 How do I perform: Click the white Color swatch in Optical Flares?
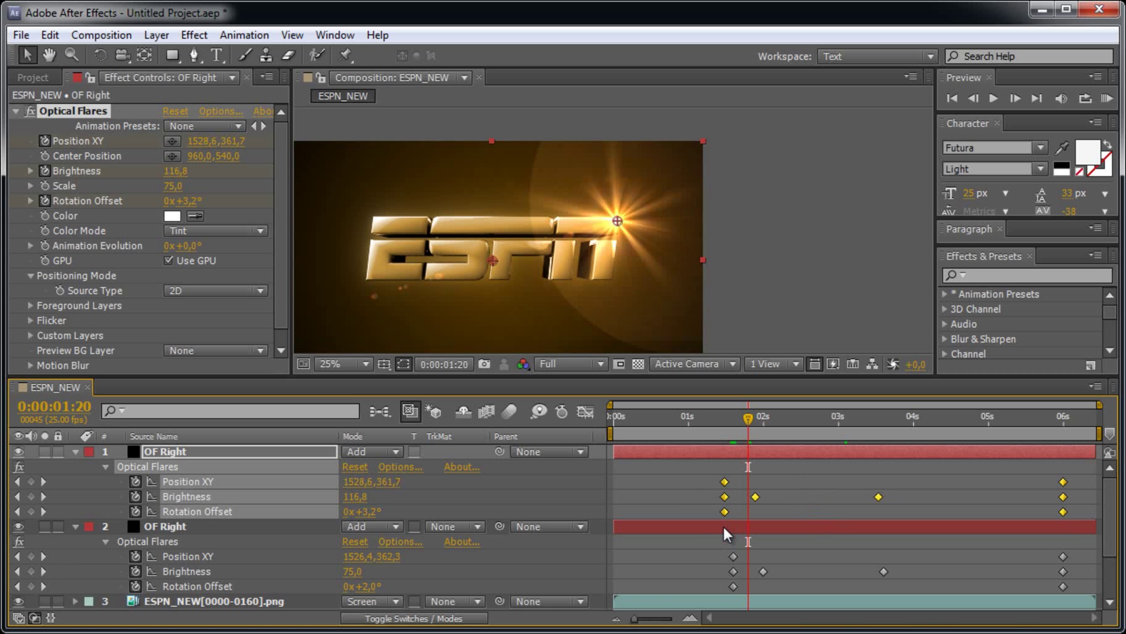coord(172,216)
